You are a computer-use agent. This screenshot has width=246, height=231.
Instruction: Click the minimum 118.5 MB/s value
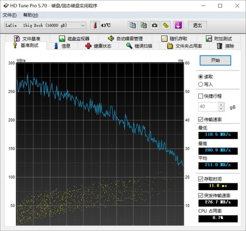[218, 135]
